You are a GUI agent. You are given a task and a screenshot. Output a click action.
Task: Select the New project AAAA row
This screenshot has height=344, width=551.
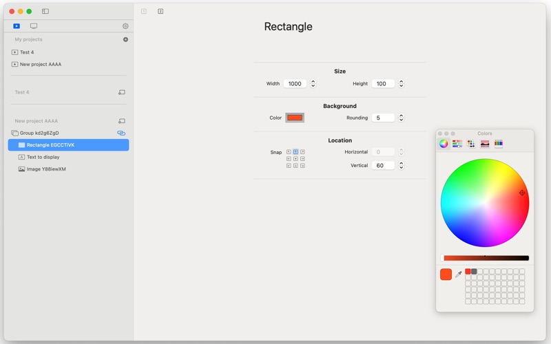[68, 64]
